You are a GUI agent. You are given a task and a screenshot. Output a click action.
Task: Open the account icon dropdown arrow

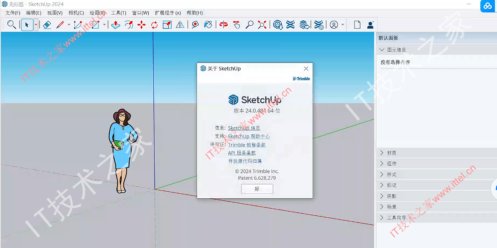[x=343, y=25]
